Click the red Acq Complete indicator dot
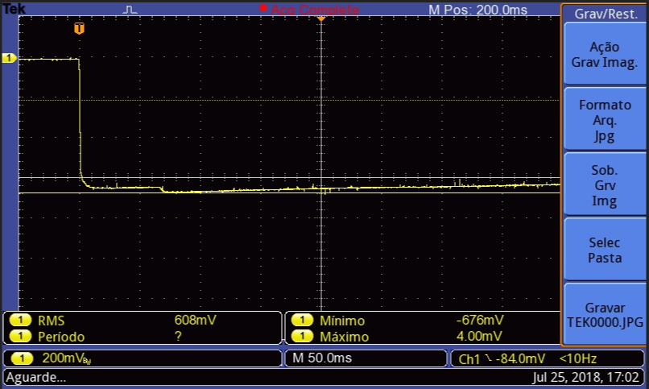This screenshot has width=649, height=389. [262, 8]
